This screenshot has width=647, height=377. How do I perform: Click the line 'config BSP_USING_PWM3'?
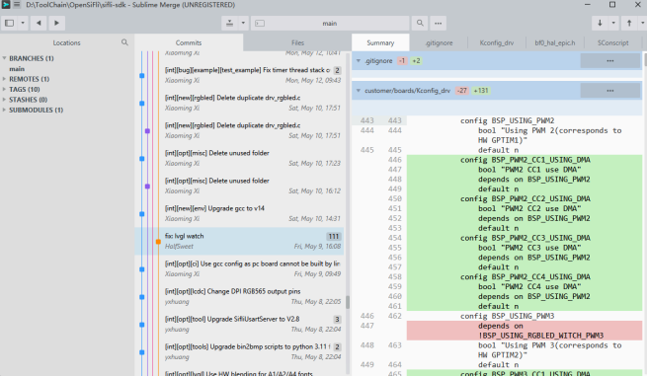[x=507, y=316]
